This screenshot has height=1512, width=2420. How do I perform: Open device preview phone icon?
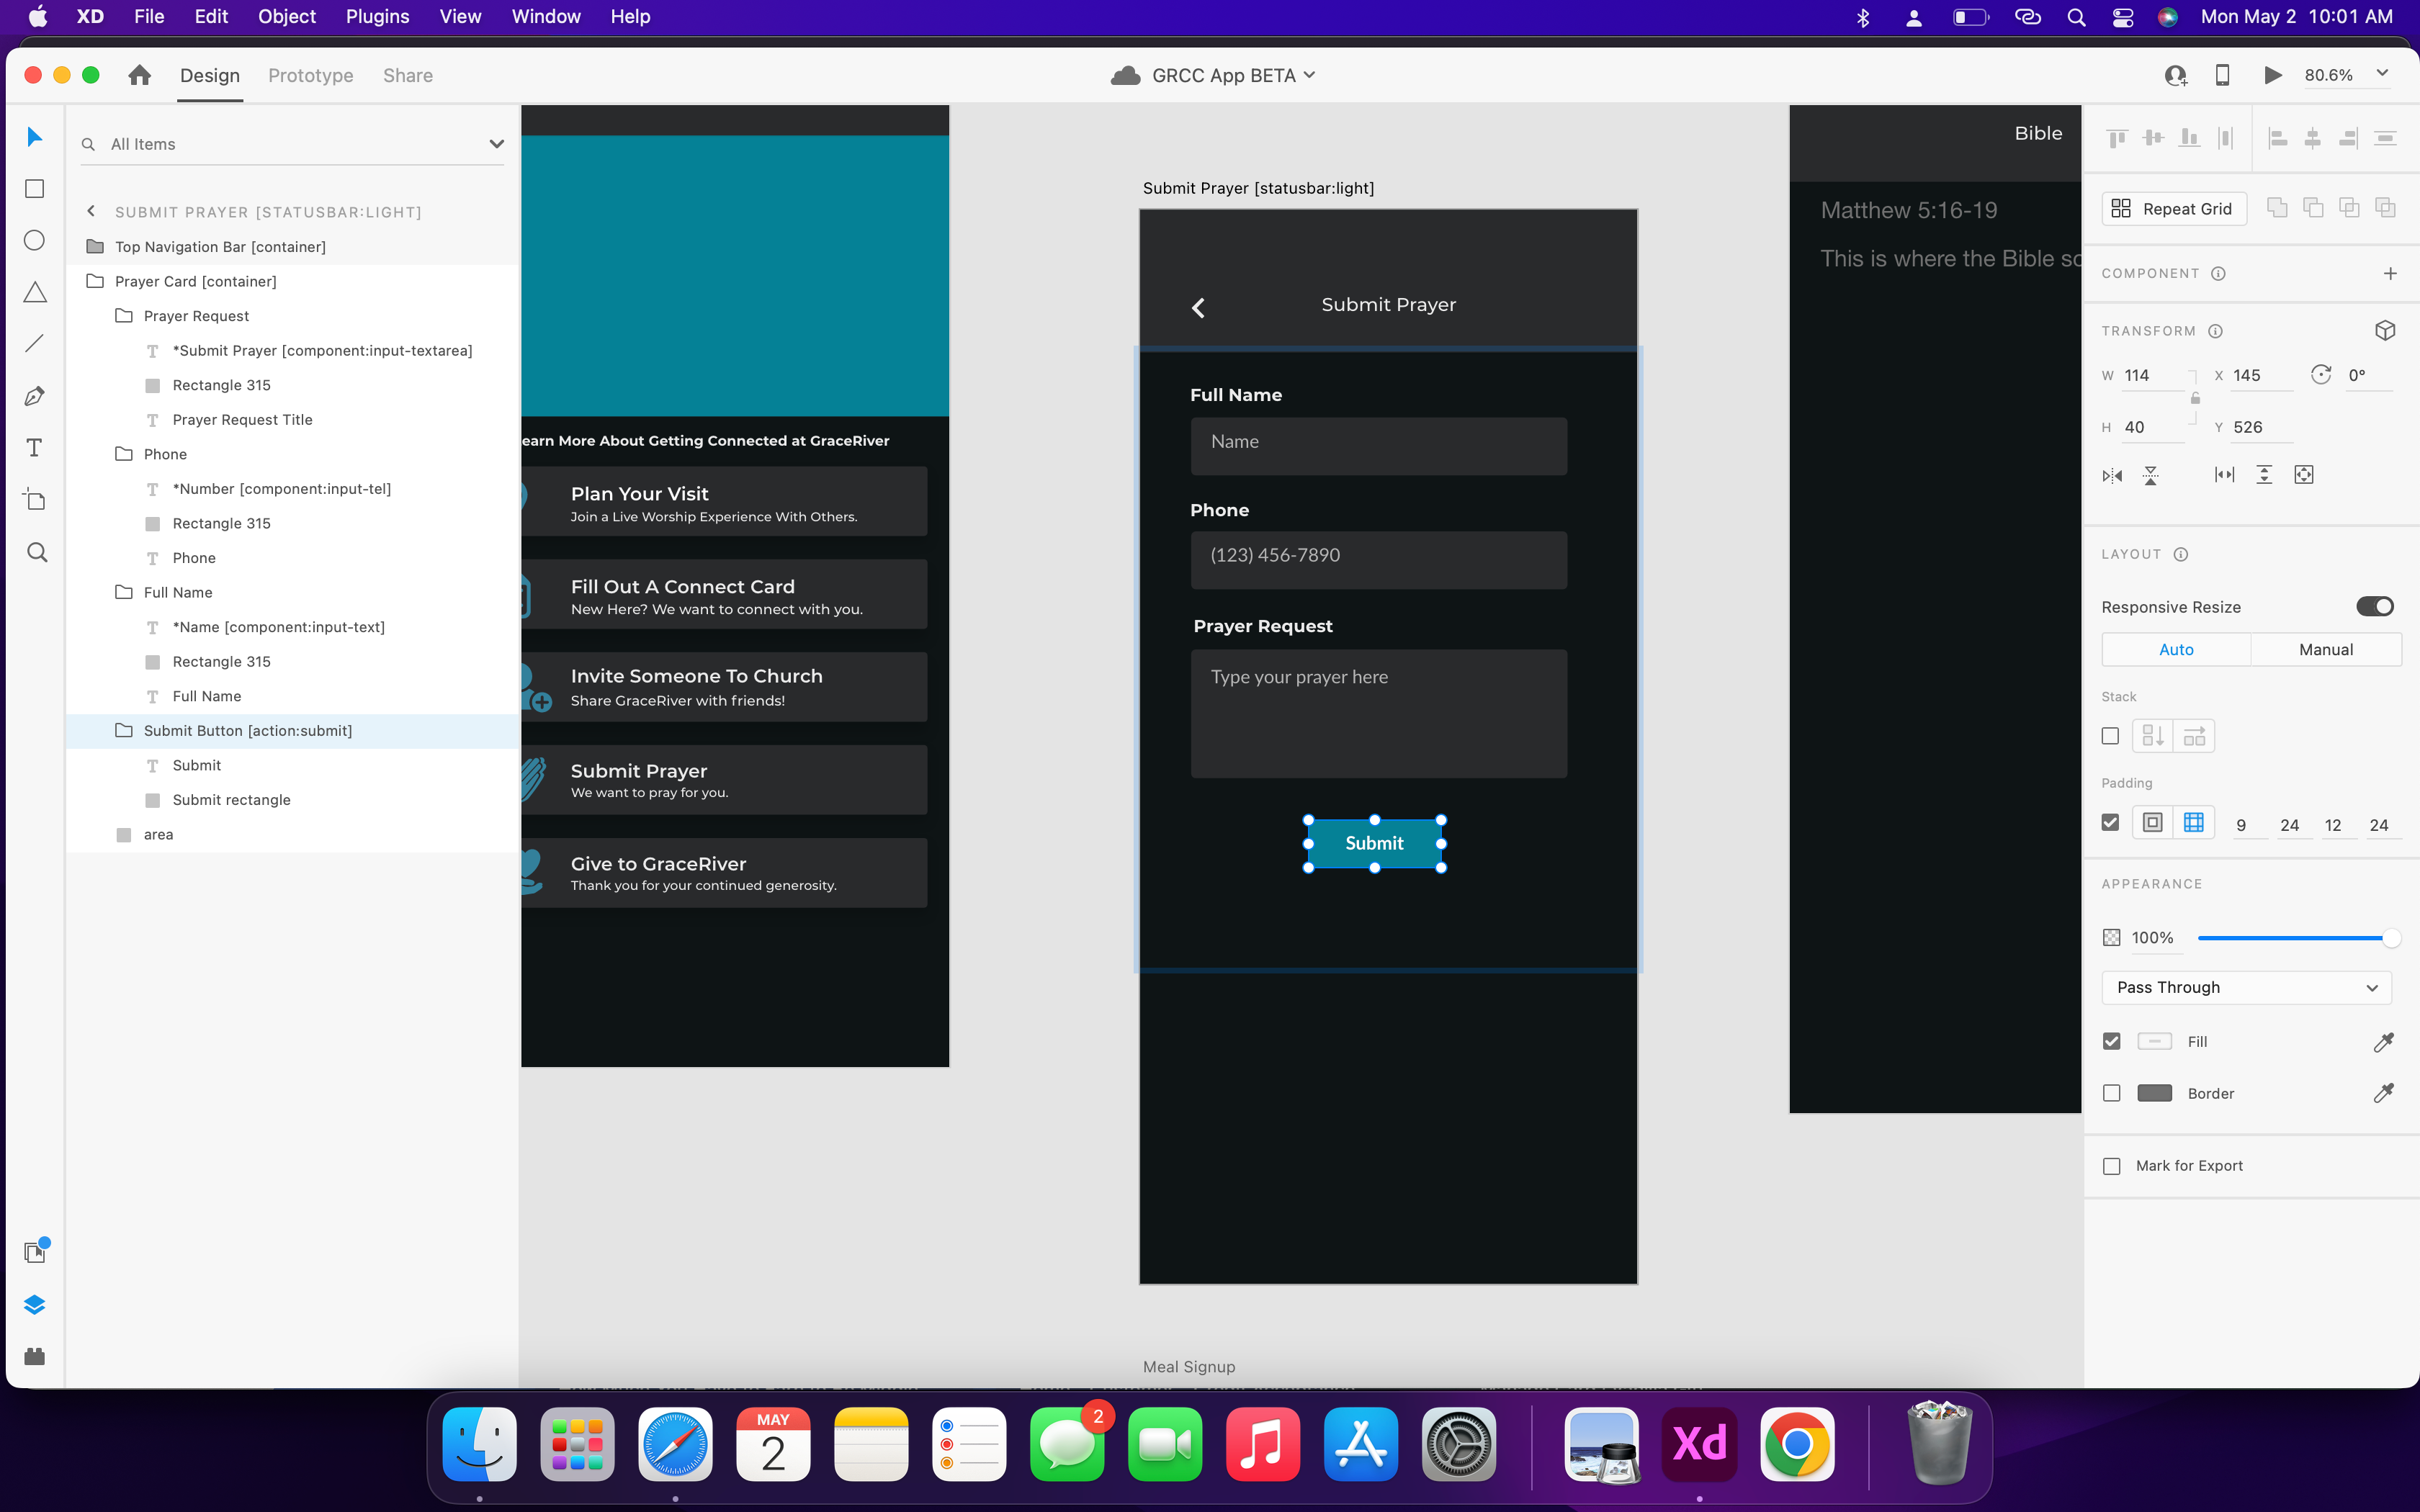tap(2222, 75)
